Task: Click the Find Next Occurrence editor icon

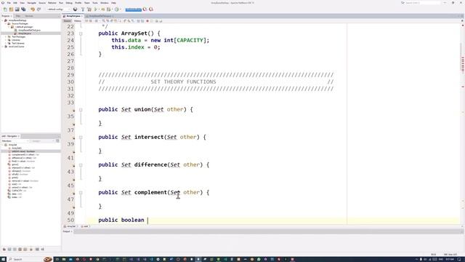Action: [x=111, y=21]
